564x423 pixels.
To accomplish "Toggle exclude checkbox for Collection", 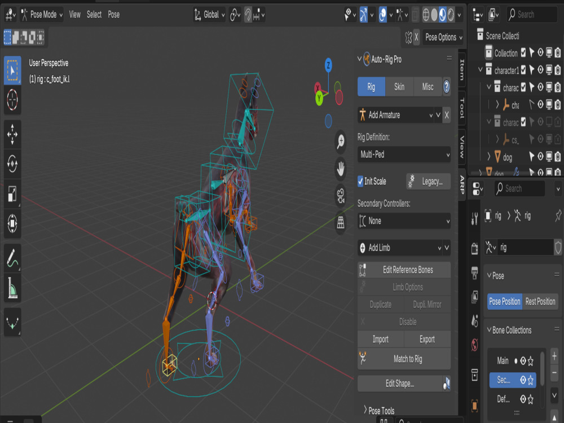I will click(x=523, y=53).
